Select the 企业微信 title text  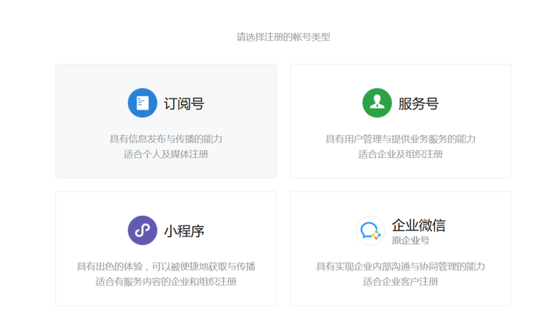tap(419, 226)
